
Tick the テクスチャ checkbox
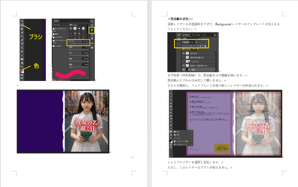coord(54,37)
